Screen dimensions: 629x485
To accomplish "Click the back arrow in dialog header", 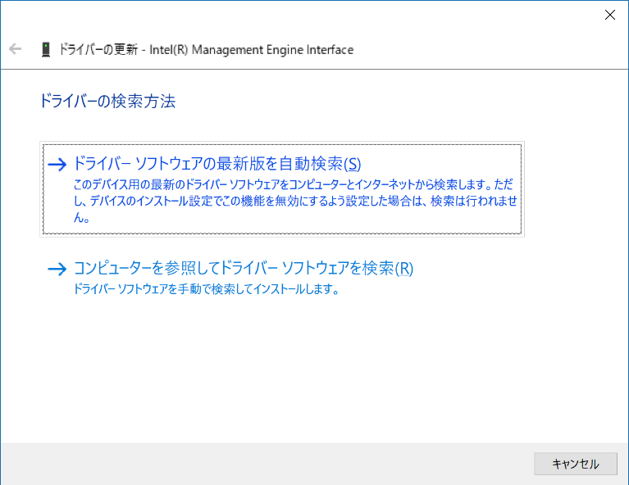I will coord(16,49).
